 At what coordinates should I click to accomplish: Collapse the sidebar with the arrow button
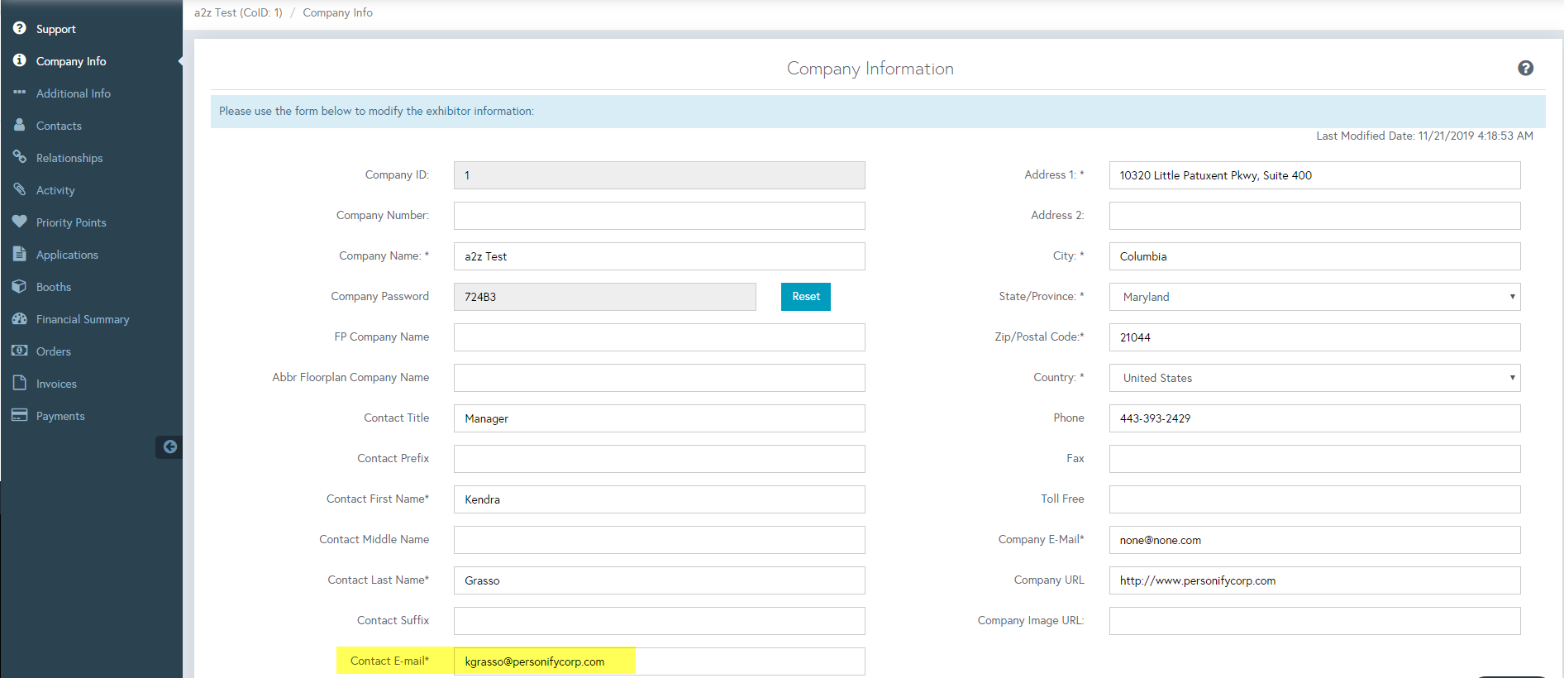click(169, 446)
